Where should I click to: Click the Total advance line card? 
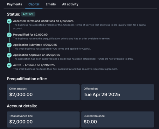pyautogui.click(x=43, y=119)
